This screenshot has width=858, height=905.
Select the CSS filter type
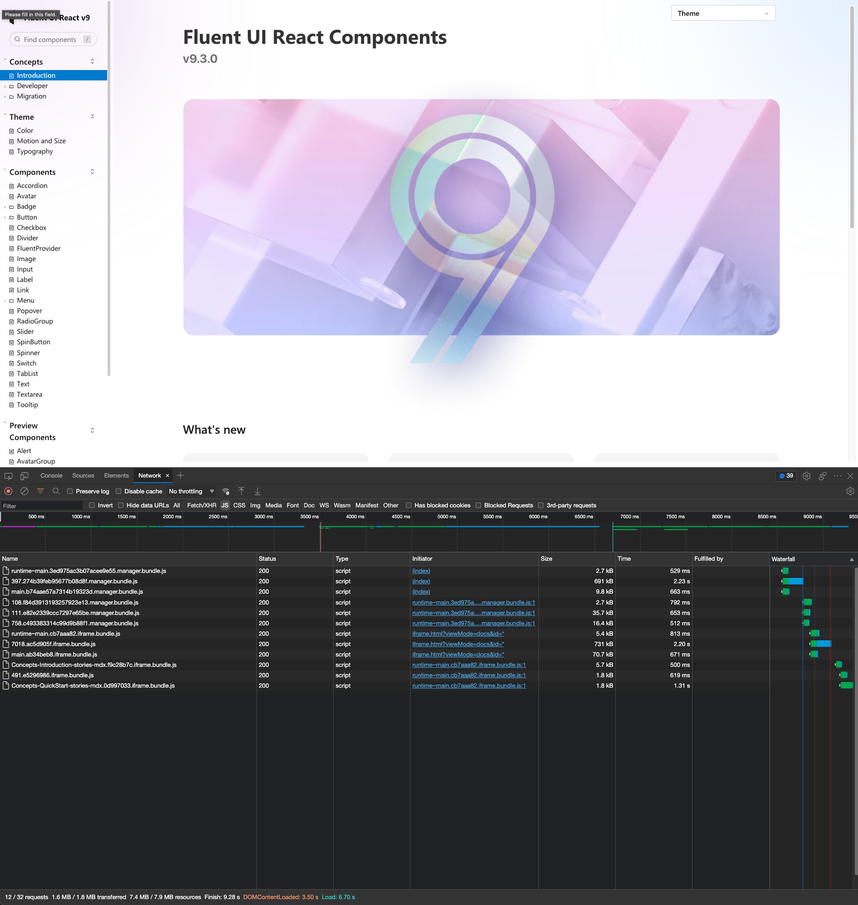coord(239,505)
